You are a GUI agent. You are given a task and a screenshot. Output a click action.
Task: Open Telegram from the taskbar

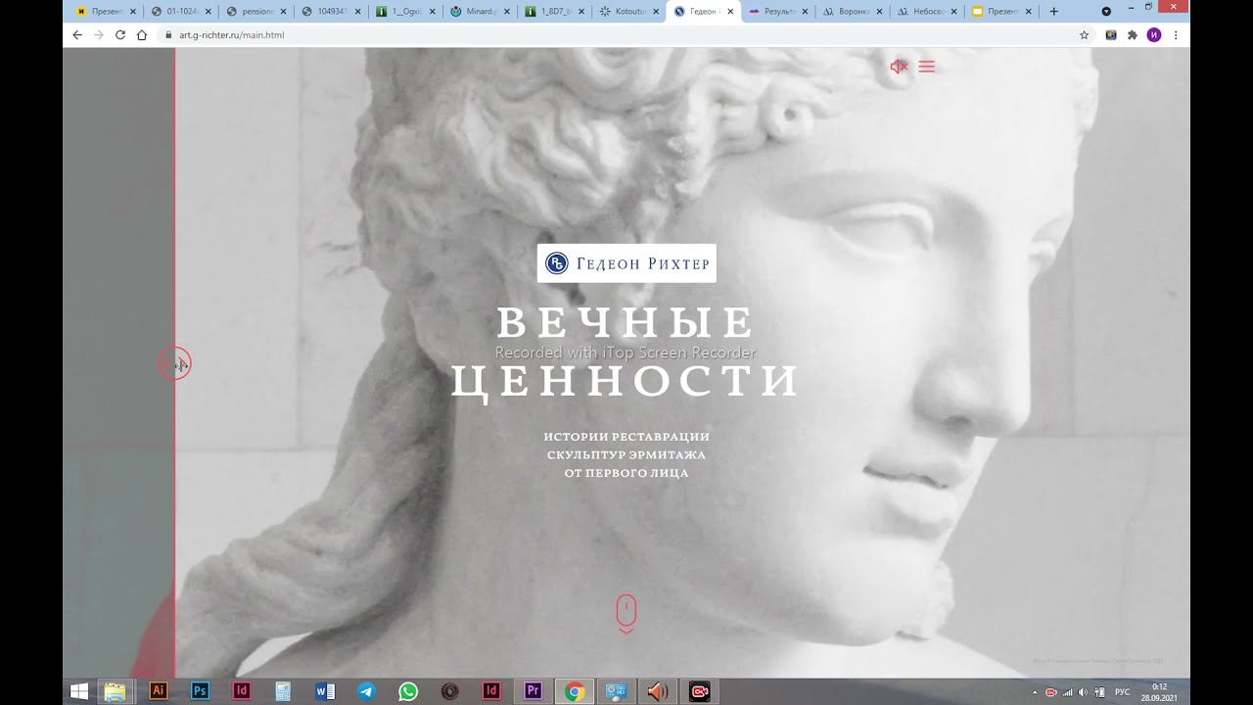(366, 691)
